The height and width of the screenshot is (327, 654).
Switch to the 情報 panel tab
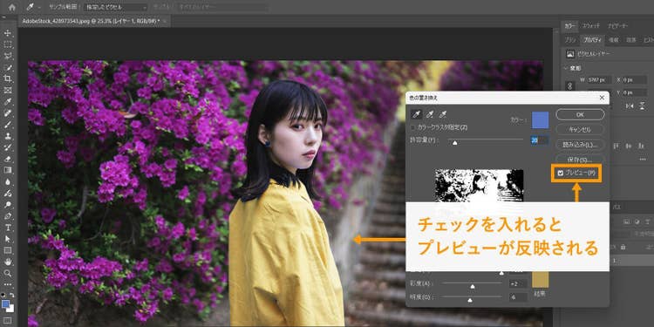(x=614, y=40)
